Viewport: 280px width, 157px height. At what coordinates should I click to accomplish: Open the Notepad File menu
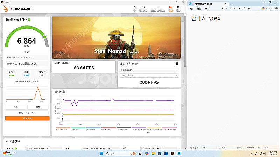[191, 8]
